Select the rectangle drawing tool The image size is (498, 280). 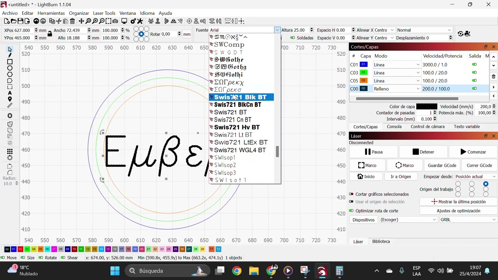[x=10, y=62]
